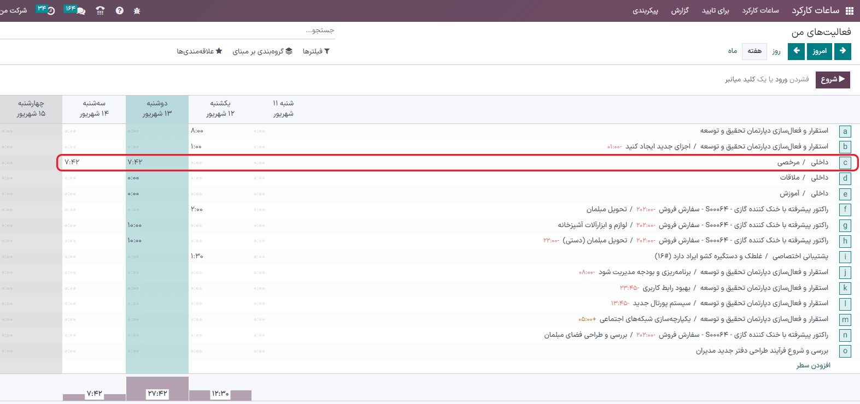
Task: Click the شروع start timer button
Action: (832, 79)
